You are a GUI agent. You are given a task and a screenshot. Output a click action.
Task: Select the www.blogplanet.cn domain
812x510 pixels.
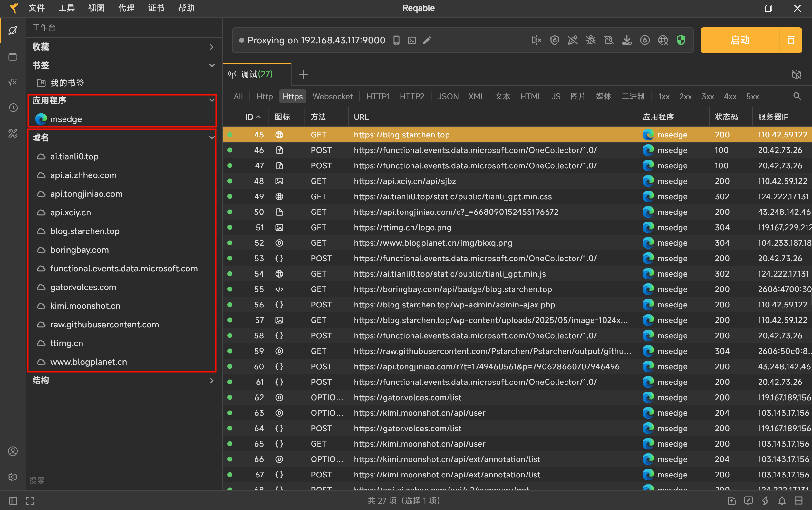click(88, 362)
